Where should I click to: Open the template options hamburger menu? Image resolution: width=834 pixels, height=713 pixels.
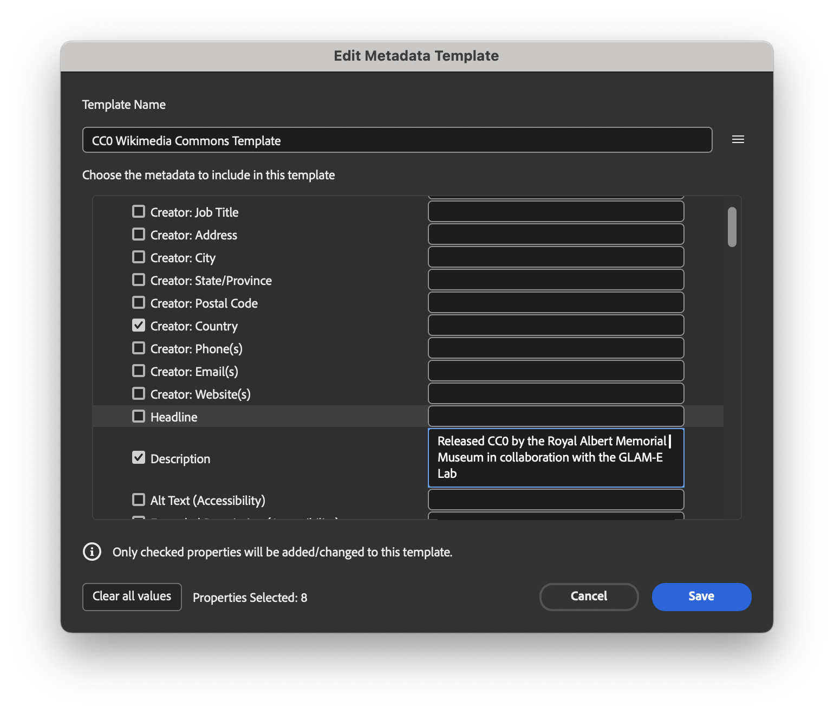tap(738, 140)
